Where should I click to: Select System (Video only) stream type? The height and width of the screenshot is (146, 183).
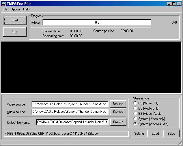tap(149, 119)
